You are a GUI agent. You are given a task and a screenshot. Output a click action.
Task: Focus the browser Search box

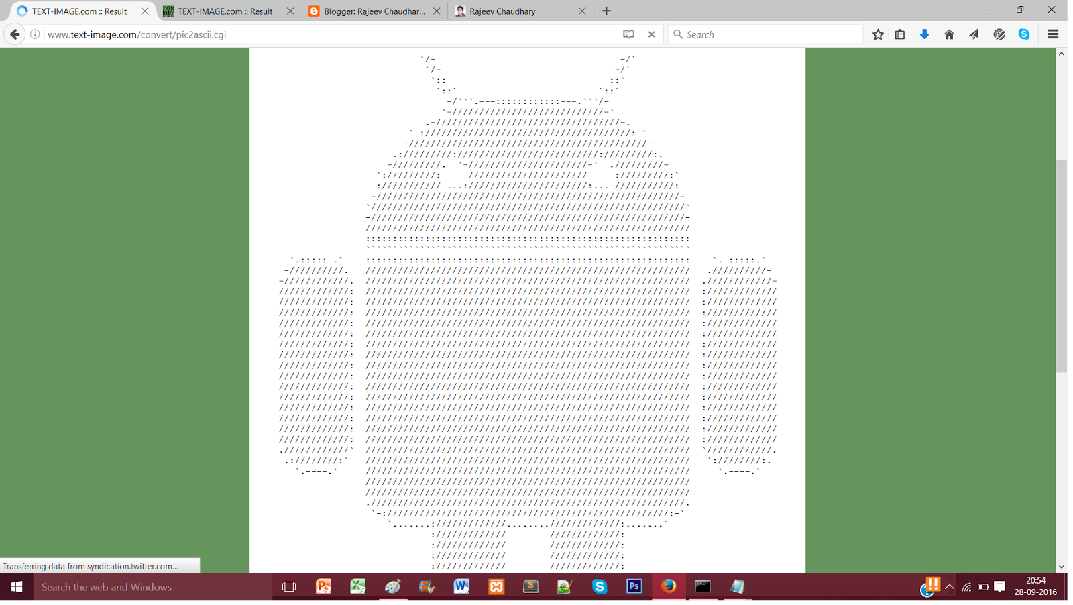pyautogui.click(x=766, y=34)
